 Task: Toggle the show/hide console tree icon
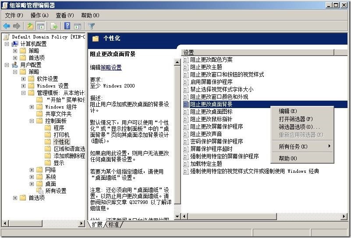click(40, 26)
